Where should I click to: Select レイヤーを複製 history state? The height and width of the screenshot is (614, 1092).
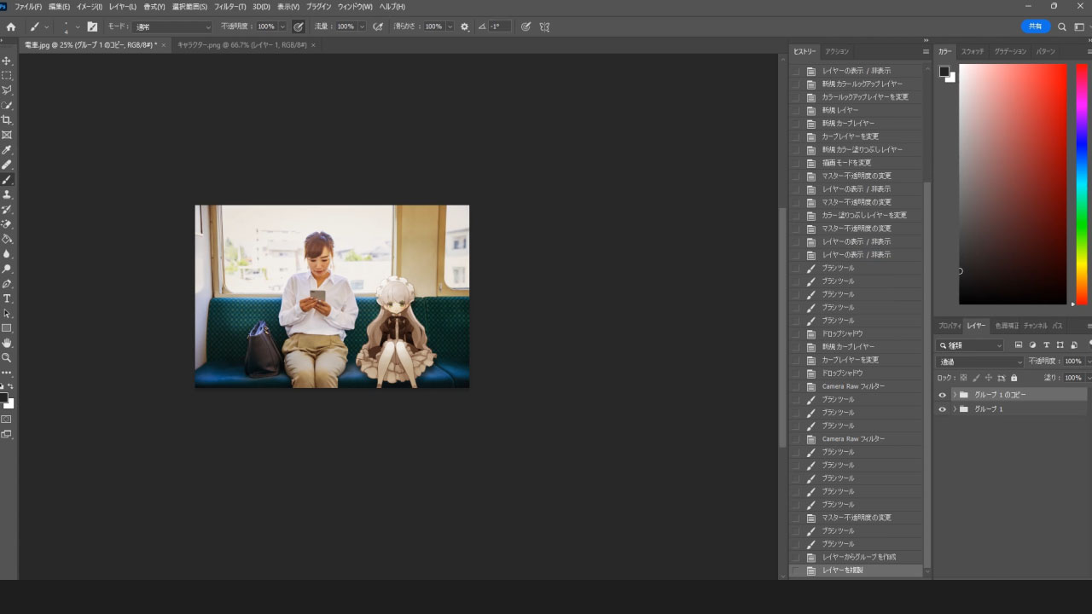tap(856, 571)
